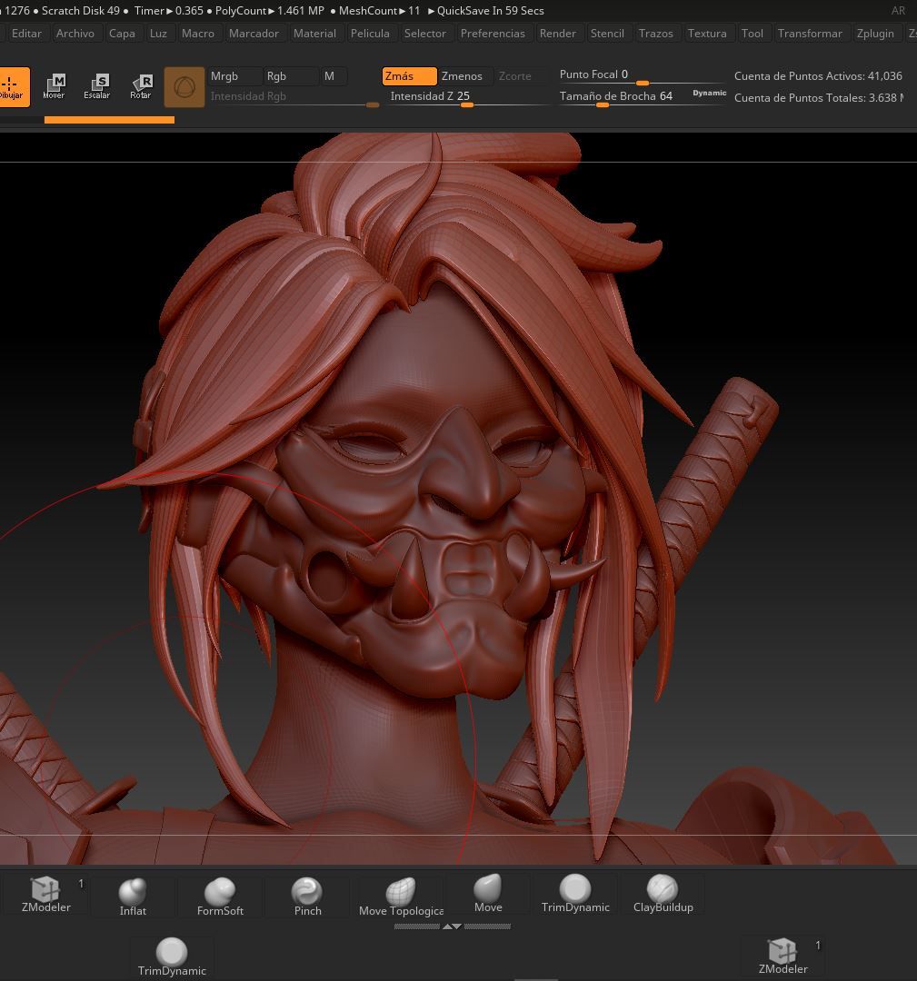Image resolution: width=917 pixels, height=981 pixels.
Task: Open the Luz menu
Action: click(x=158, y=34)
